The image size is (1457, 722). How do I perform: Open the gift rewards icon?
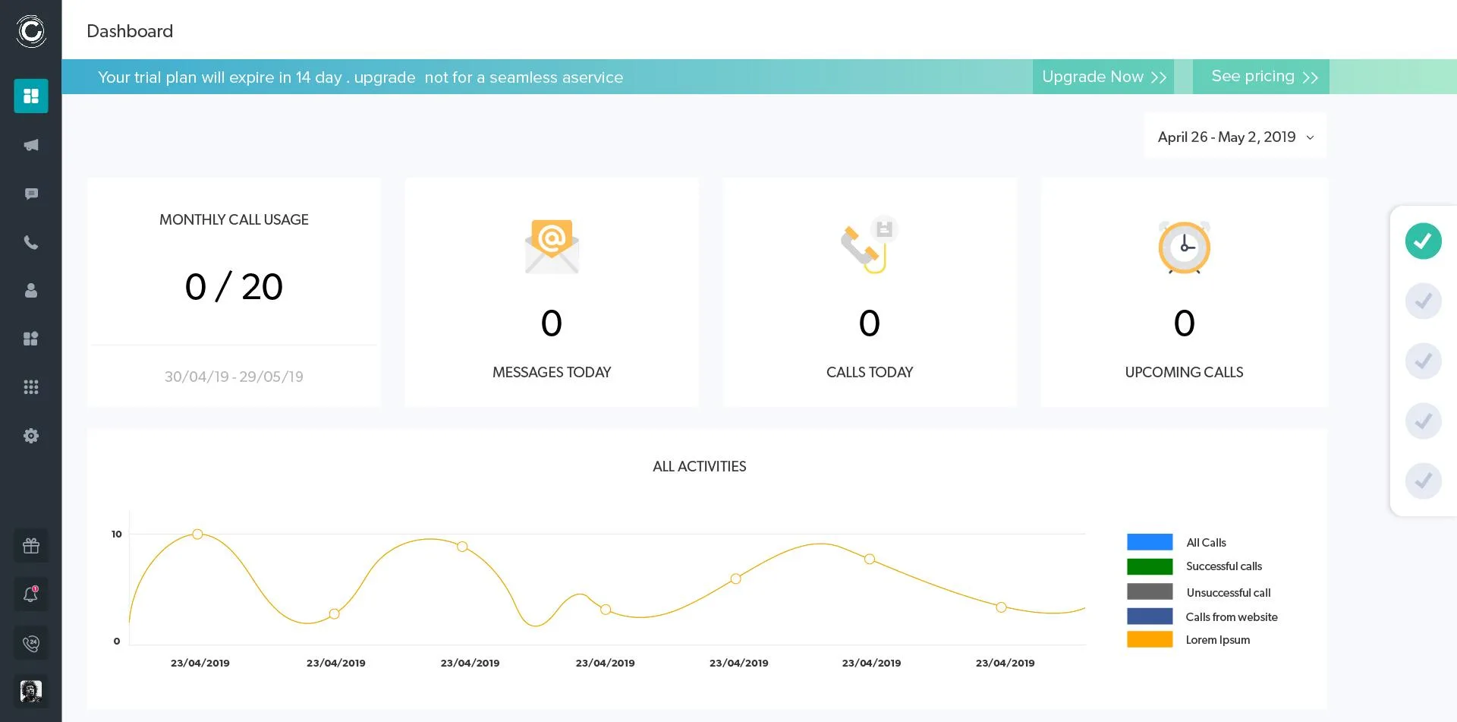(31, 546)
